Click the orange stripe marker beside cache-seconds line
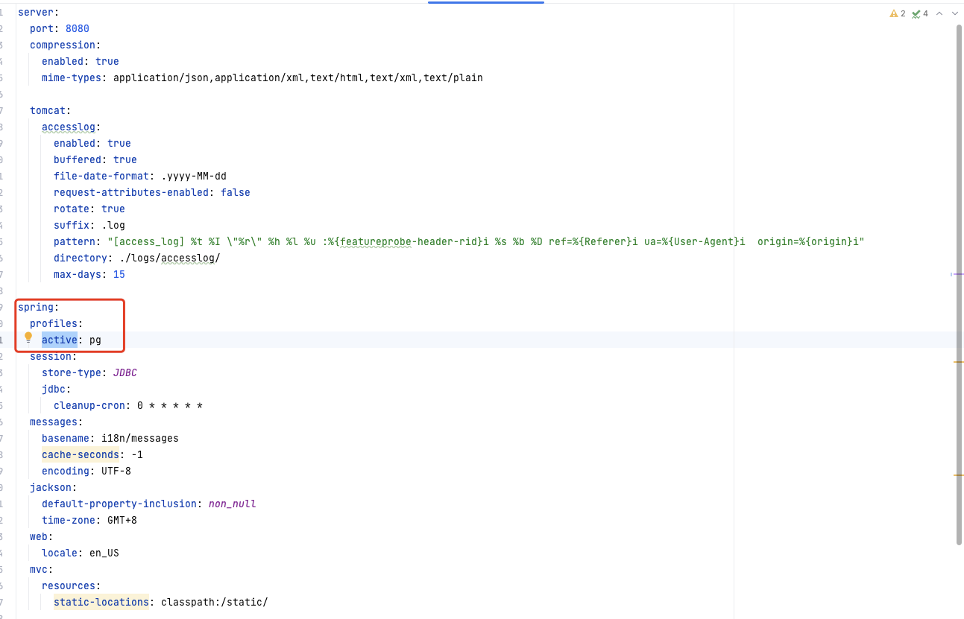Image resolution: width=964 pixels, height=619 pixels. 958,474
